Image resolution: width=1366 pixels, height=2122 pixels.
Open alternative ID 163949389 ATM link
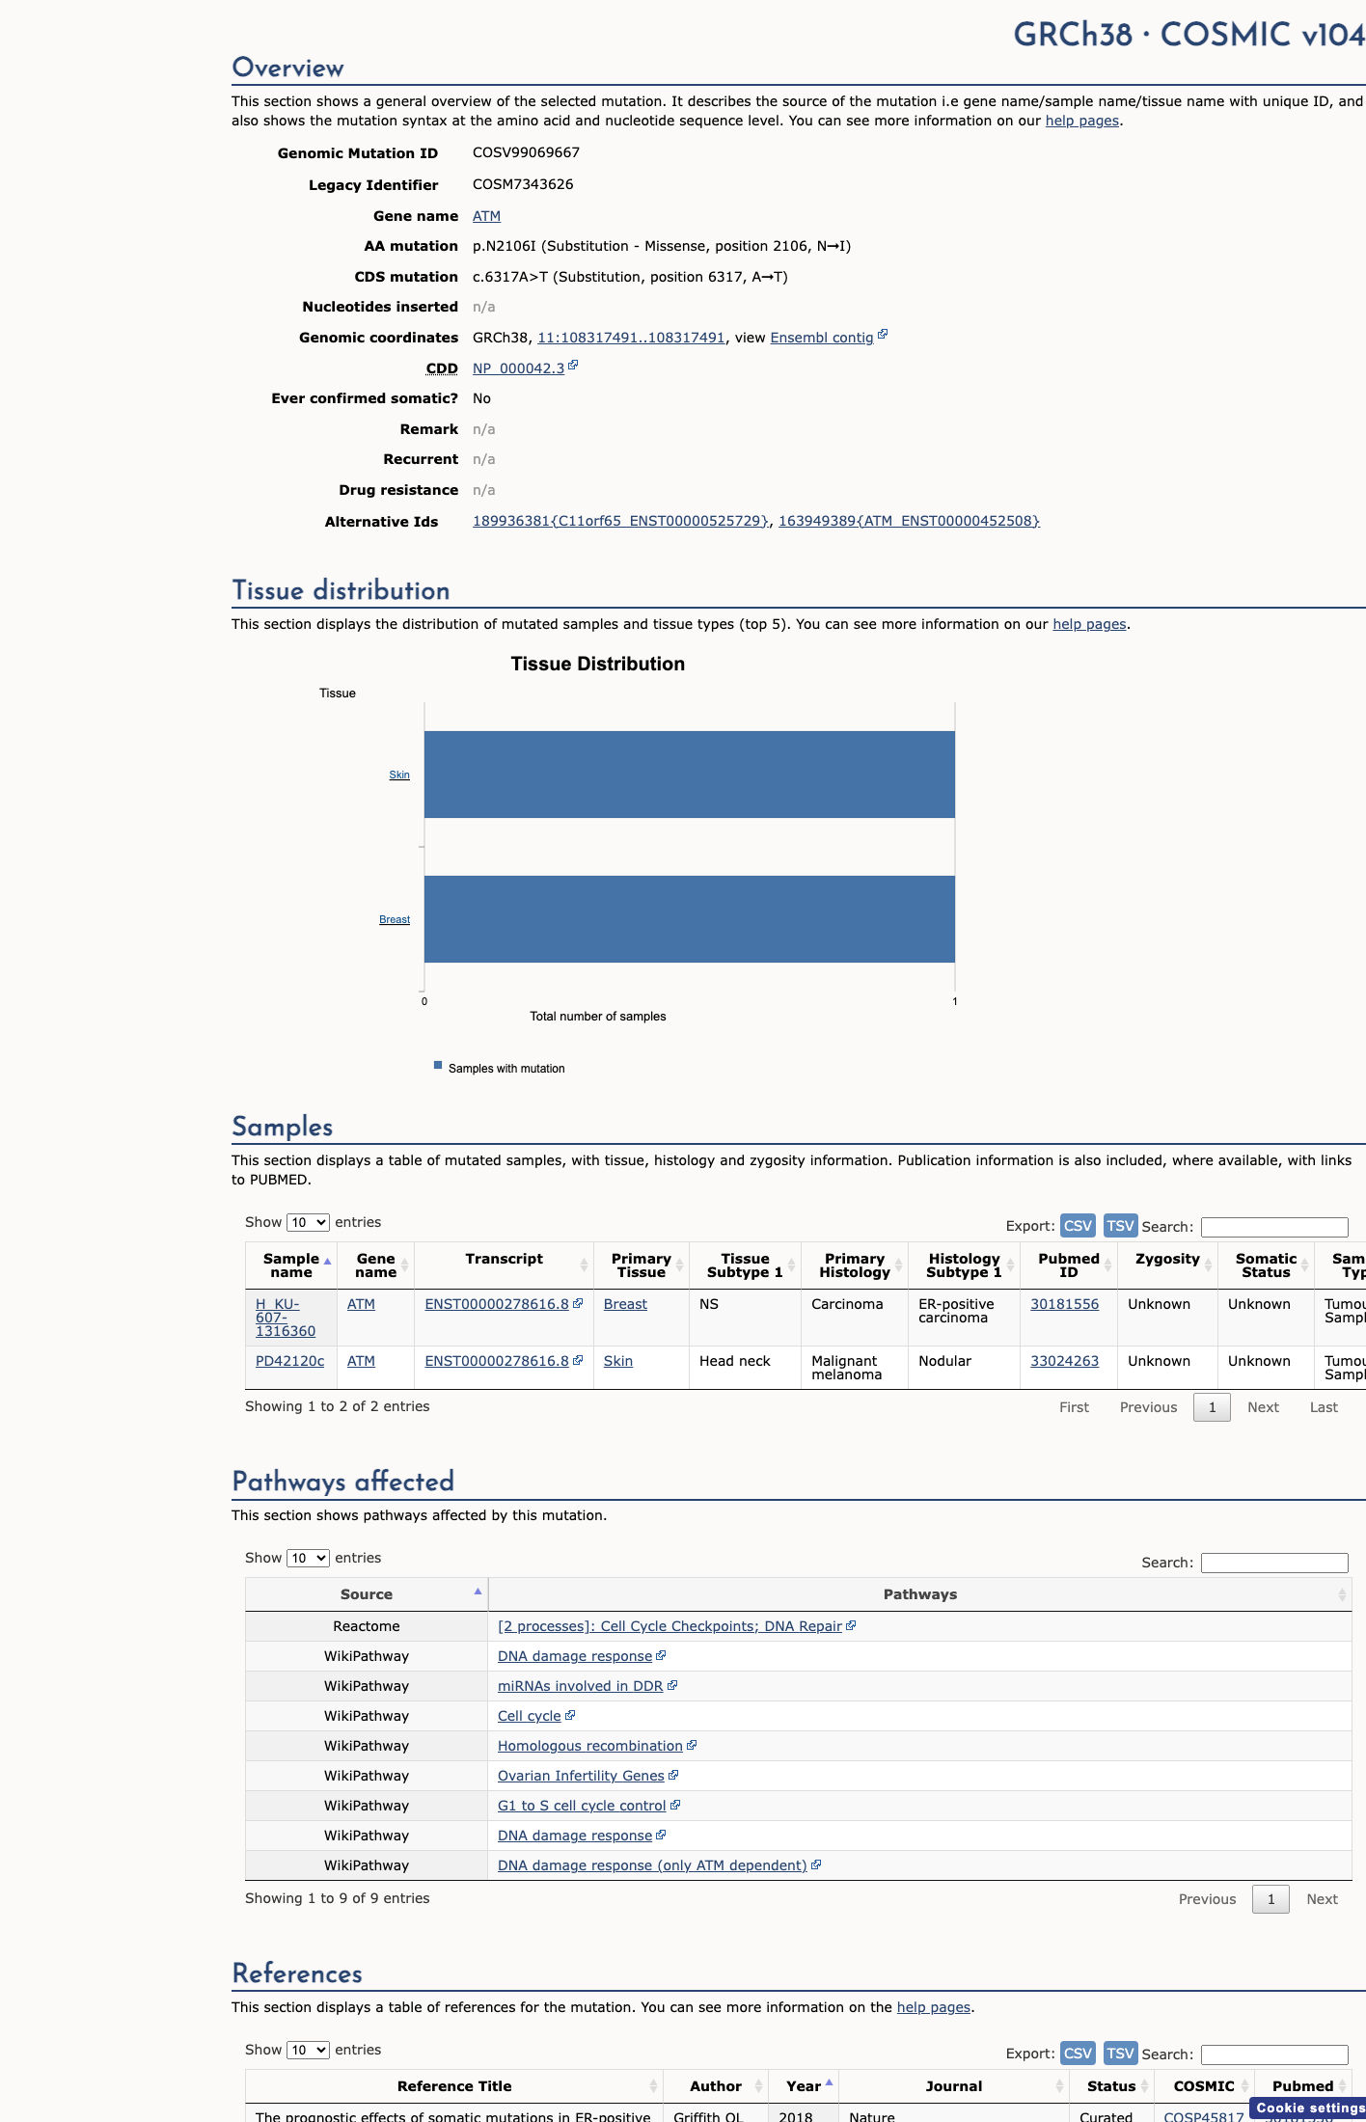pyautogui.click(x=909, y=521)
